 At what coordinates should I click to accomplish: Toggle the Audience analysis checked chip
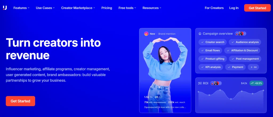pyautogui.click(x=245, y=42)
